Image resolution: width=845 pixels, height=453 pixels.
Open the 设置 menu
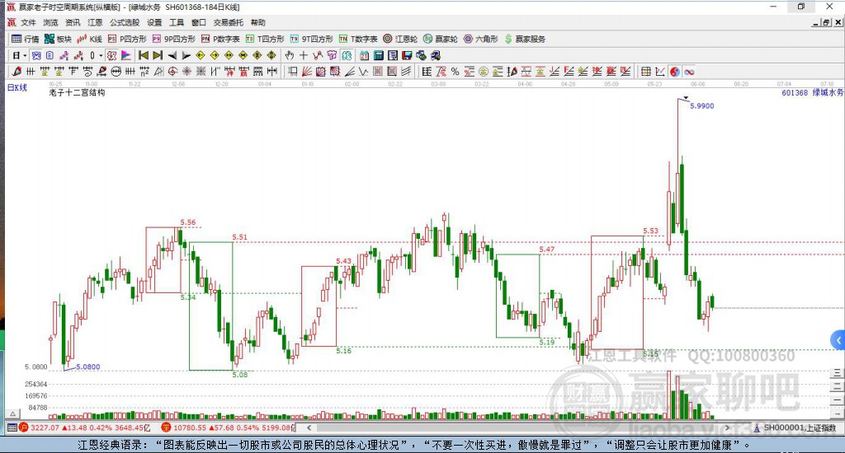[154, 22]
